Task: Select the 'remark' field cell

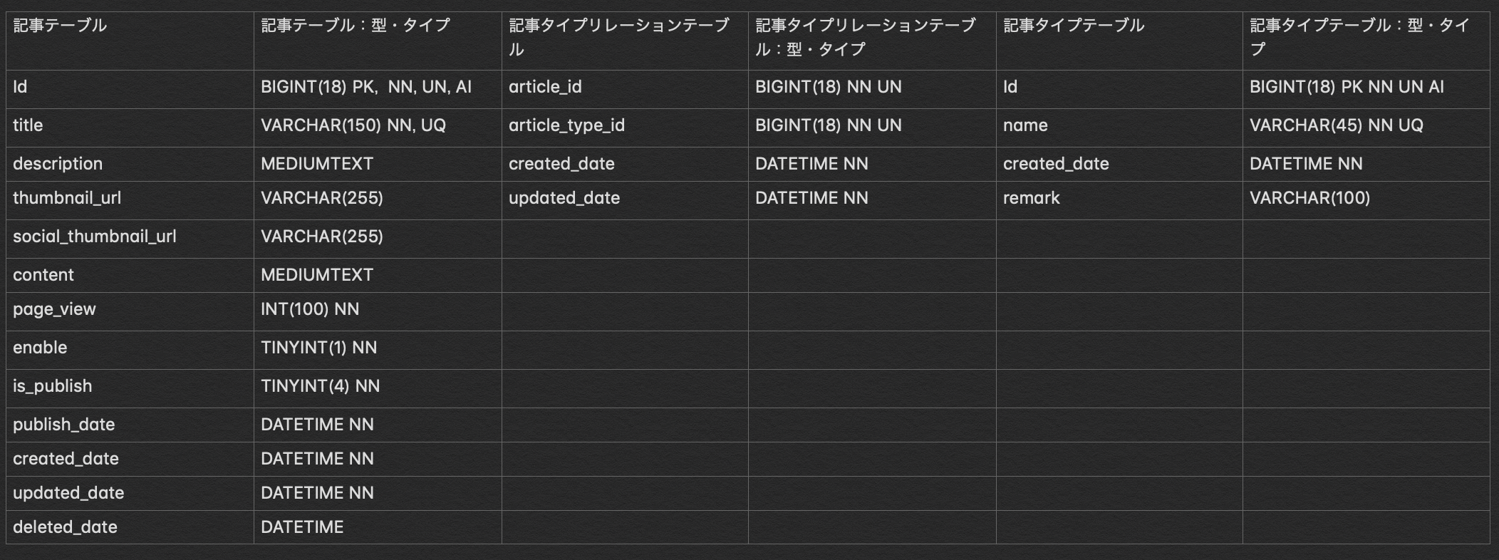Action: [1119, 200]
